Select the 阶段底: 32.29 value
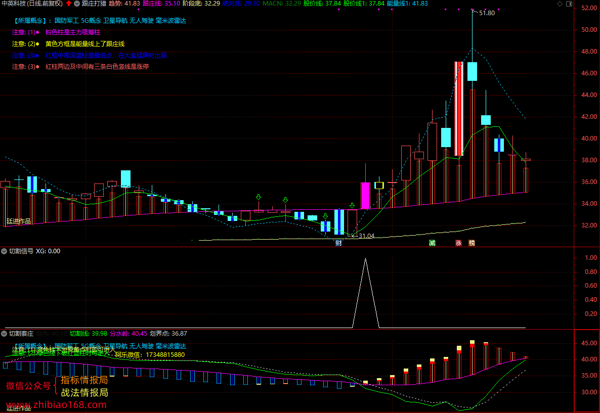 [x=201, y=4]
